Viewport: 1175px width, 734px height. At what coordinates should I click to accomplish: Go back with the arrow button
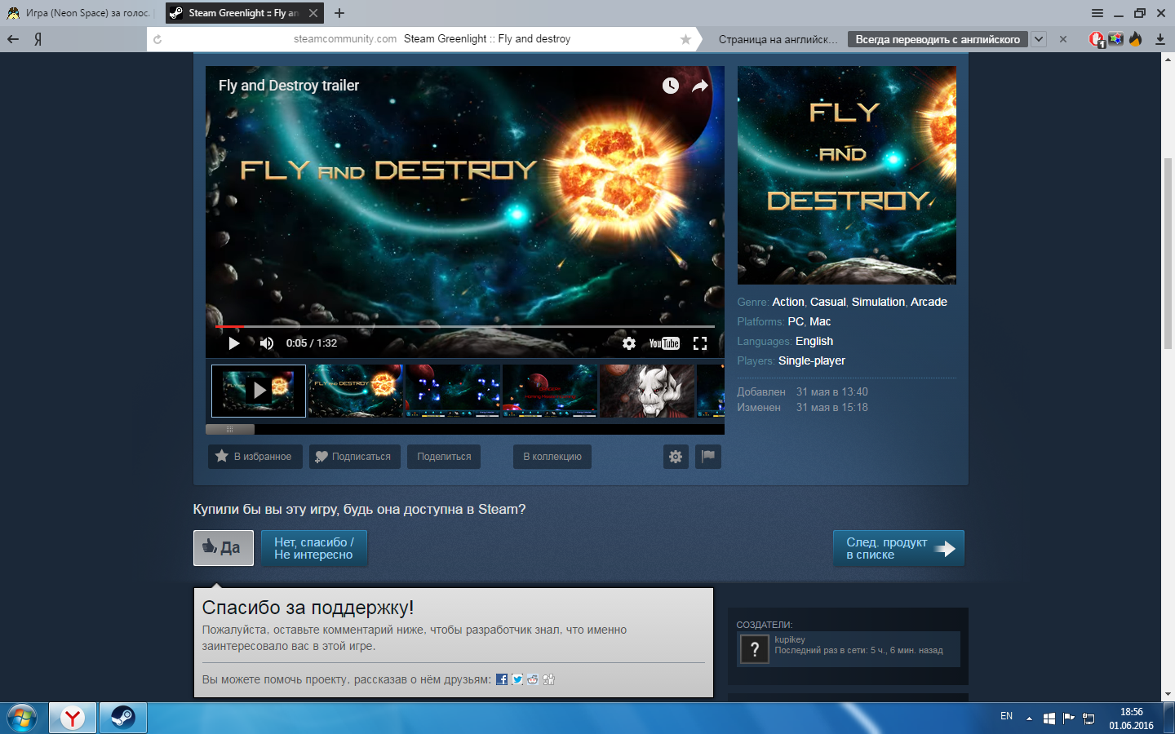click(13, 39)
